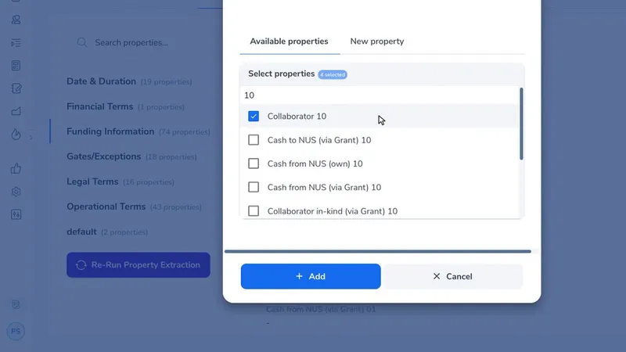Open Financial Terms category
The height and width of the screenshot is (352, 626).
[x=125, y=106]
